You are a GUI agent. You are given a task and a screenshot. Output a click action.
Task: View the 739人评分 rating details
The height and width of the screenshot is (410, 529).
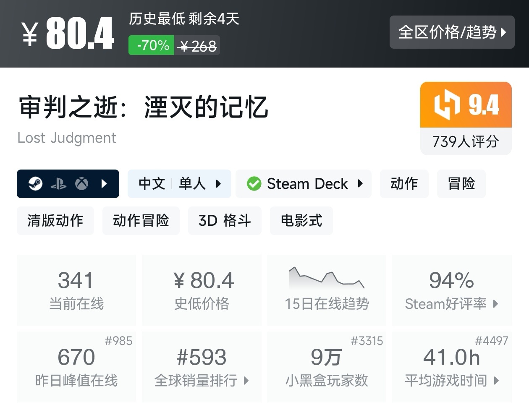(465, 142)
